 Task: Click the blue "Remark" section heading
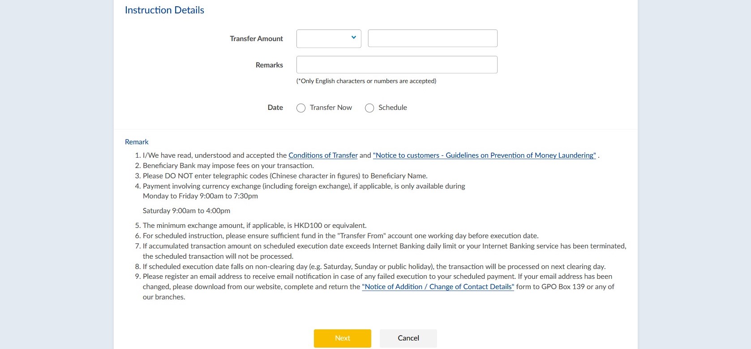coord(137,142)
